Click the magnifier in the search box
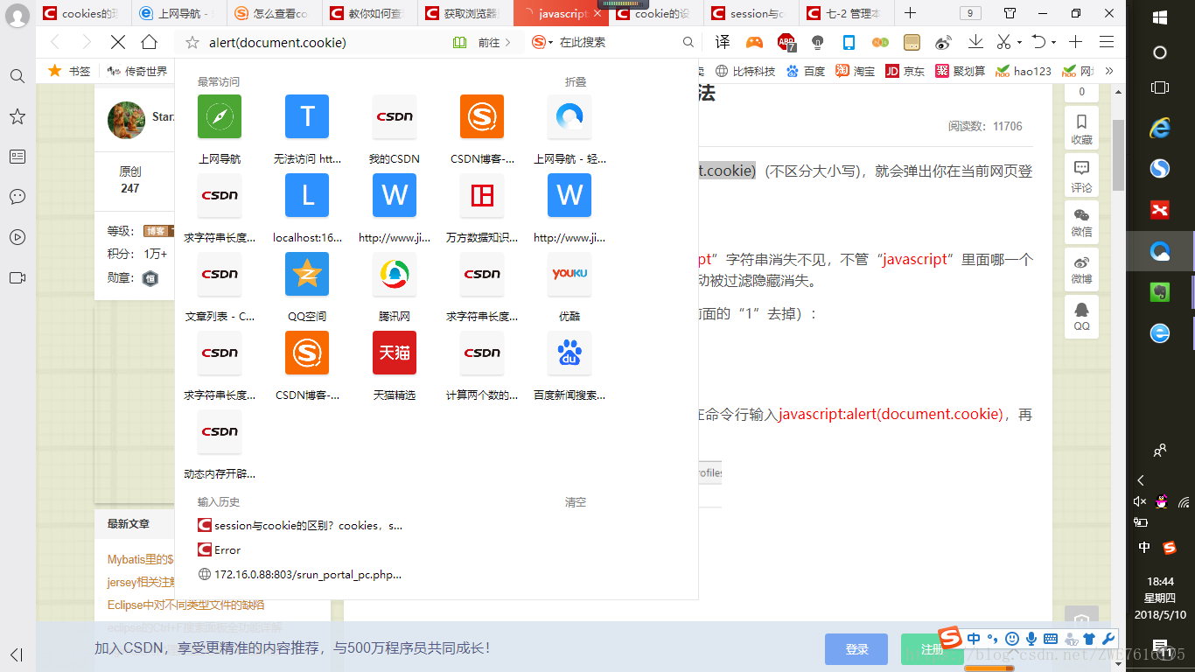Screen dimensions: 1195x672 (688, 42)
